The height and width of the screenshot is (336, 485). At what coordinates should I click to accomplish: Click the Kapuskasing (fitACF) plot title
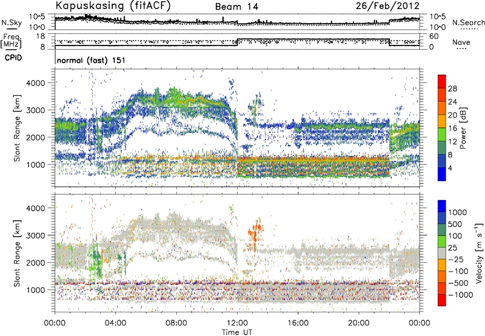pyautogui.click(x=113, y=5)
